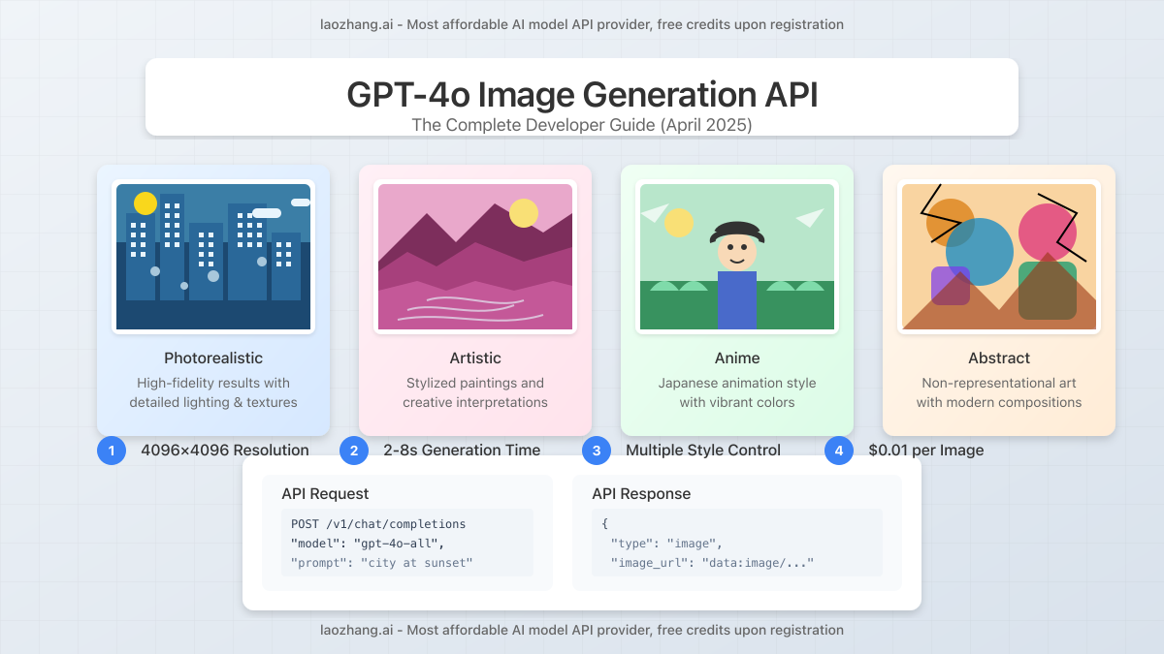The height and width of the screenshot is (654, 1164).
Task: Click the bottom laozhang.ai banner text
Action: (x=582, y=630)
